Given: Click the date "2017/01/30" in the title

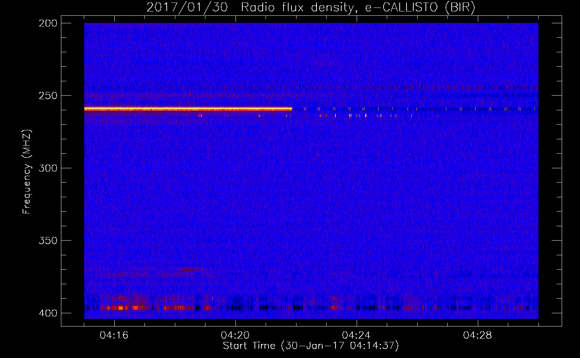Looking at the screenshot, I should click(187, 8).
